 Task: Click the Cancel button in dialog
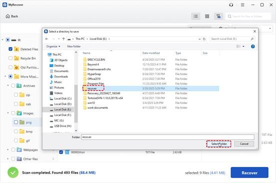tap(244, 144)
